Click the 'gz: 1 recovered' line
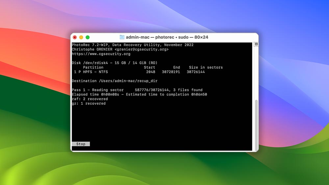 (x=89, y=104)
